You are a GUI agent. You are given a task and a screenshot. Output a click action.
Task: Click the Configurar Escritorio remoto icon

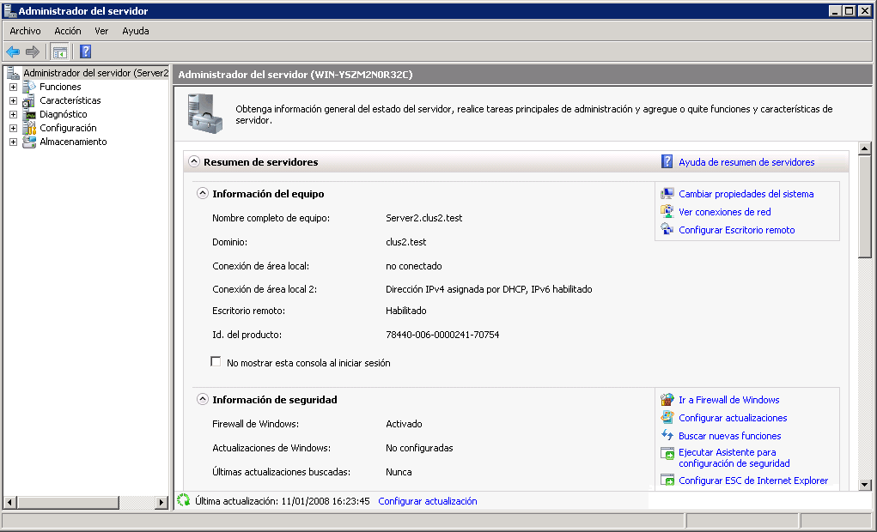[x=667, y=230]
